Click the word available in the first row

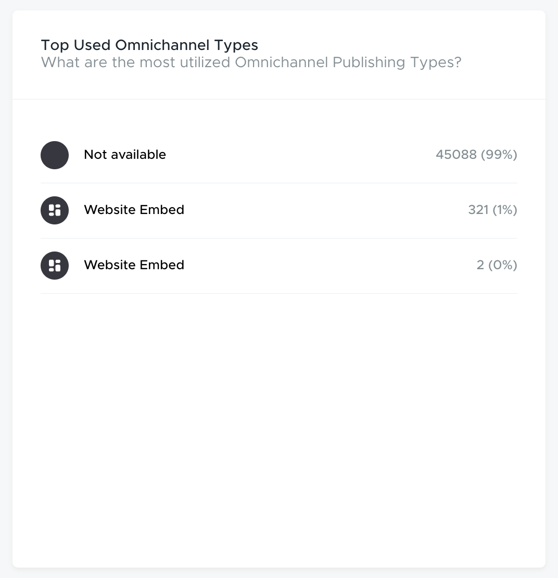[138, 155]
